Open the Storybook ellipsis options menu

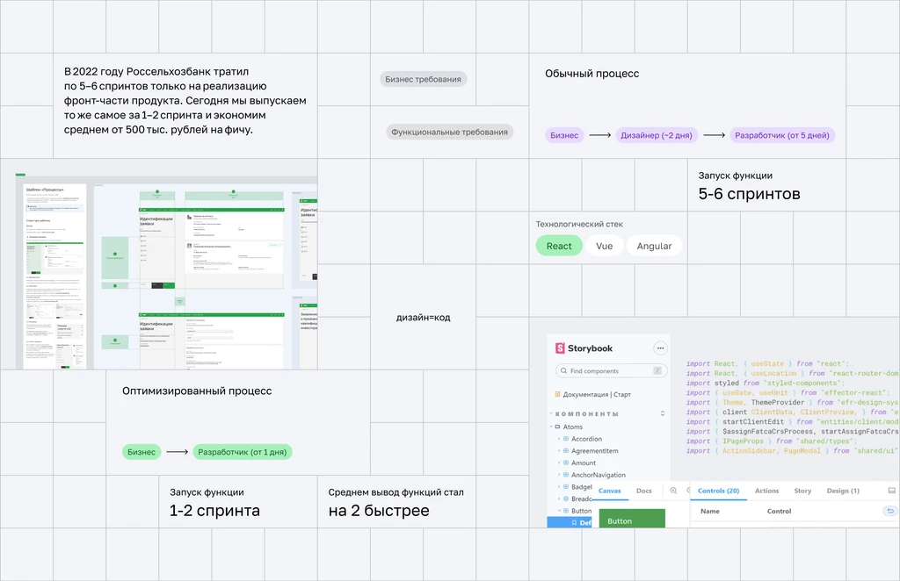[x=660, y=348]
